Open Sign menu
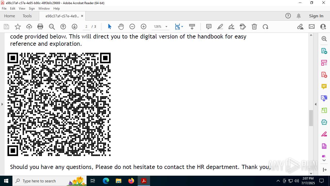 [32, 9]
